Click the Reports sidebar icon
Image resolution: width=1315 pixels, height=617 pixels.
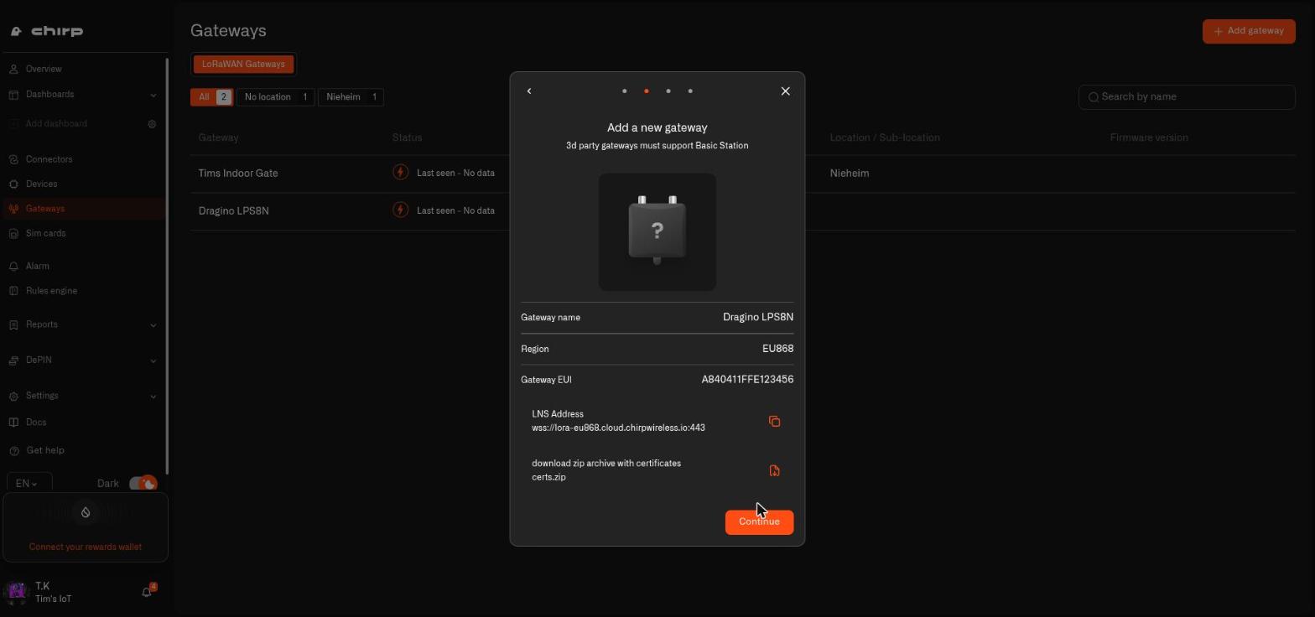(13, 324)
